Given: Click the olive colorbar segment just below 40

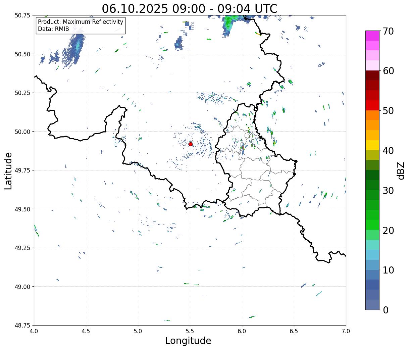Looking at the screenshot, I should 372,155.
